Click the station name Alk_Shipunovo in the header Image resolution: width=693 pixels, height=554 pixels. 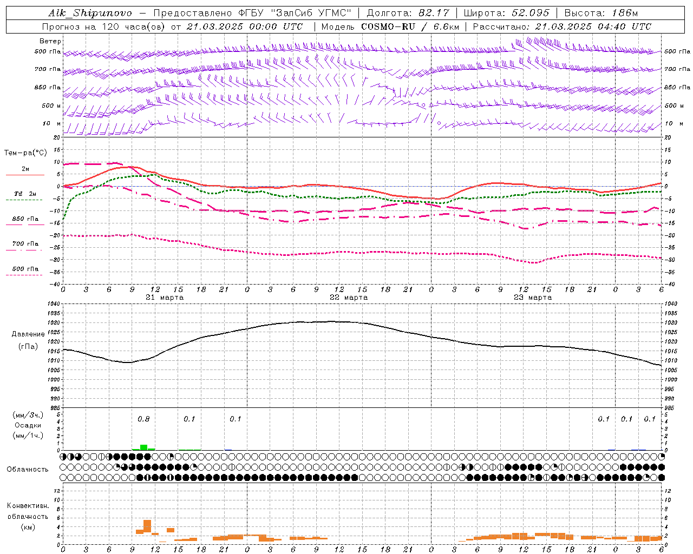[x=90, y=13]
